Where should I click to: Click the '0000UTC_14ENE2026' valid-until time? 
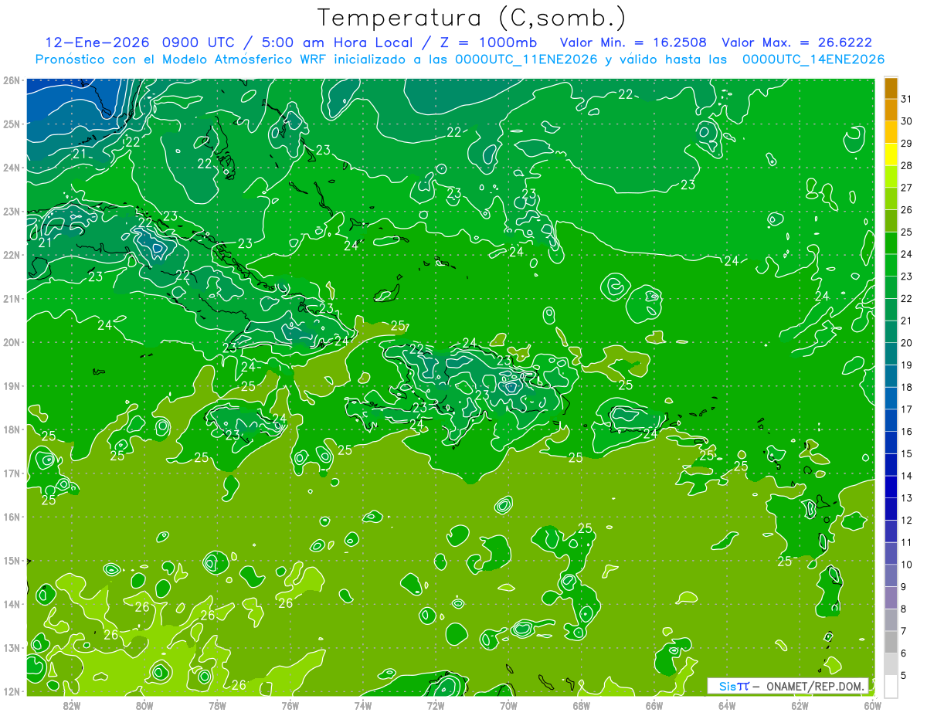click(813, 59)
